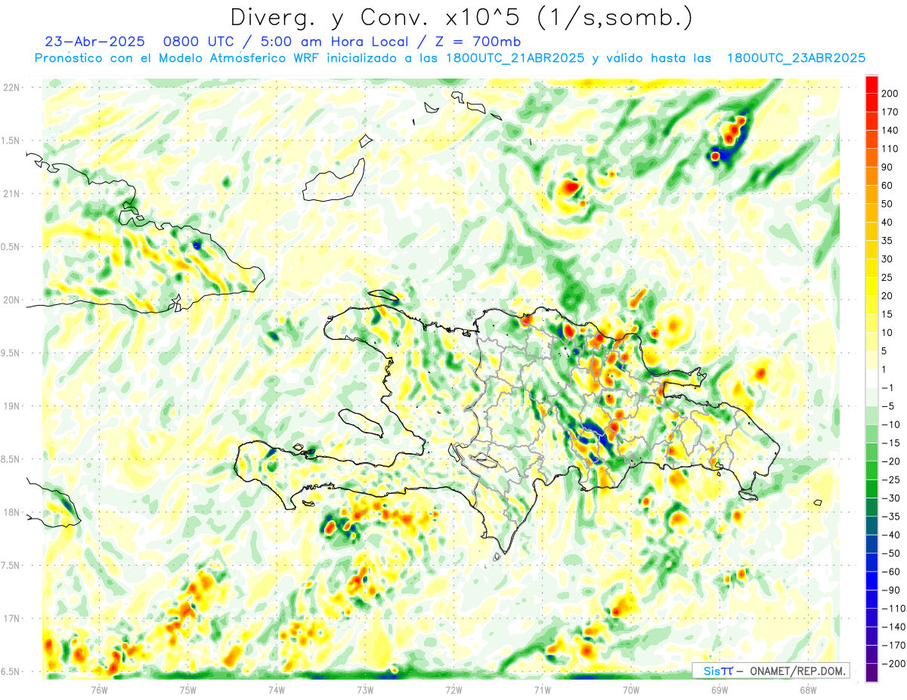Click the positive '200' legend value
Screen dimensions: 907x700
890,93
